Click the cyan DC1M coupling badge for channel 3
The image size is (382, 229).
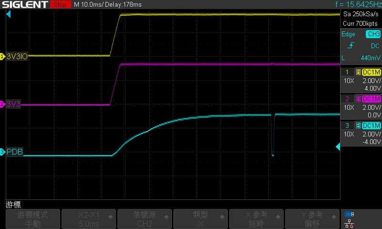tap(371, 125)
